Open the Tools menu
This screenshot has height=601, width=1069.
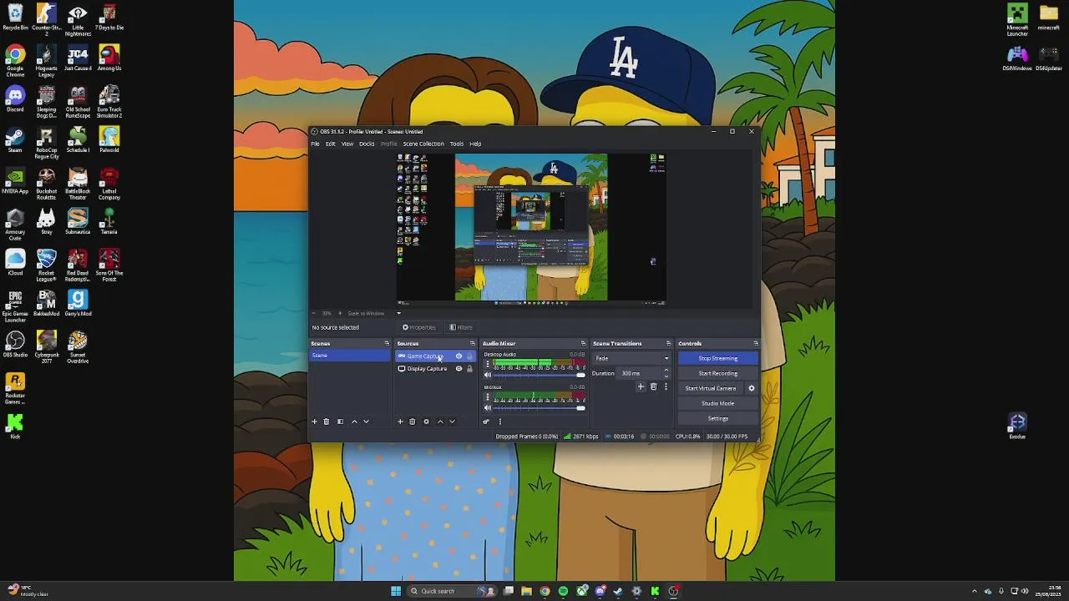[457, 144]
